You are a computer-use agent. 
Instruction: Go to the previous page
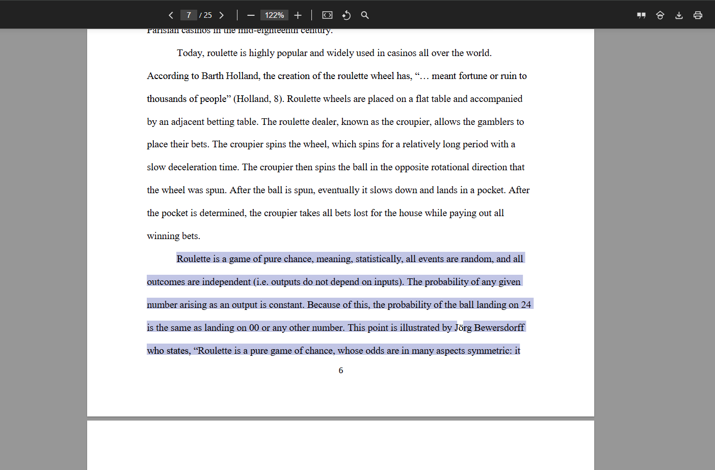[x=171, y=15]
